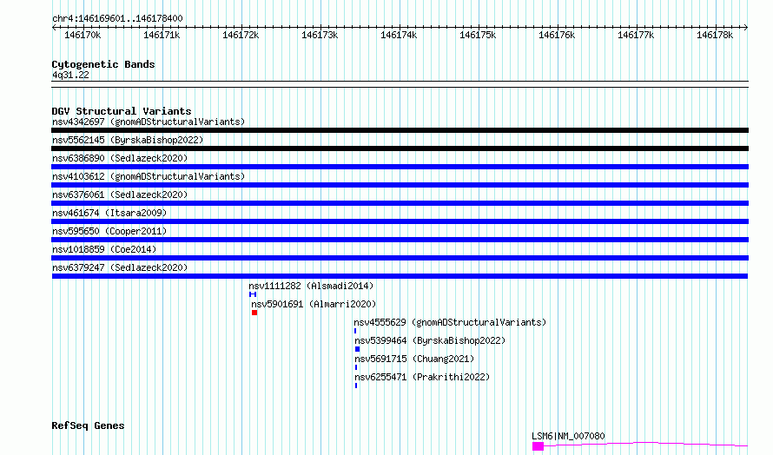The height and width of the screenshot is (455, 773).
Task: Select the nsv5562145 ByrskaBishop2022 variant bar
Action: (x=400, y=148)
